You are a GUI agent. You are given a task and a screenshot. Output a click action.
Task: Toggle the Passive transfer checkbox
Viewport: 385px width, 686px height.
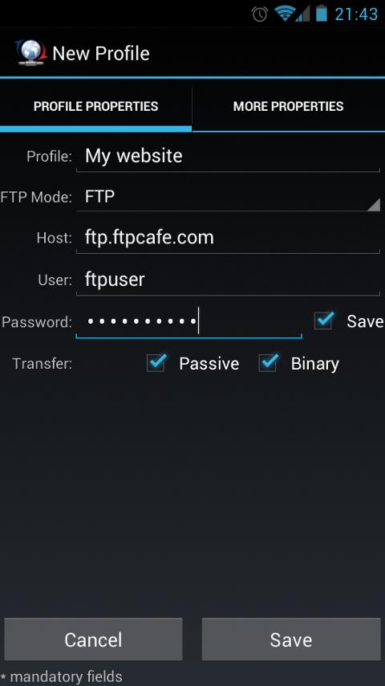pyautogui.click(x=156, y=363)
